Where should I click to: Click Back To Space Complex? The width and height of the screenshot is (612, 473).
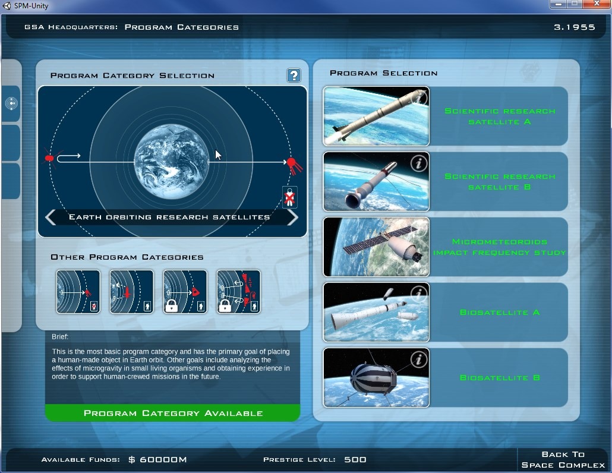coord(562,459)
